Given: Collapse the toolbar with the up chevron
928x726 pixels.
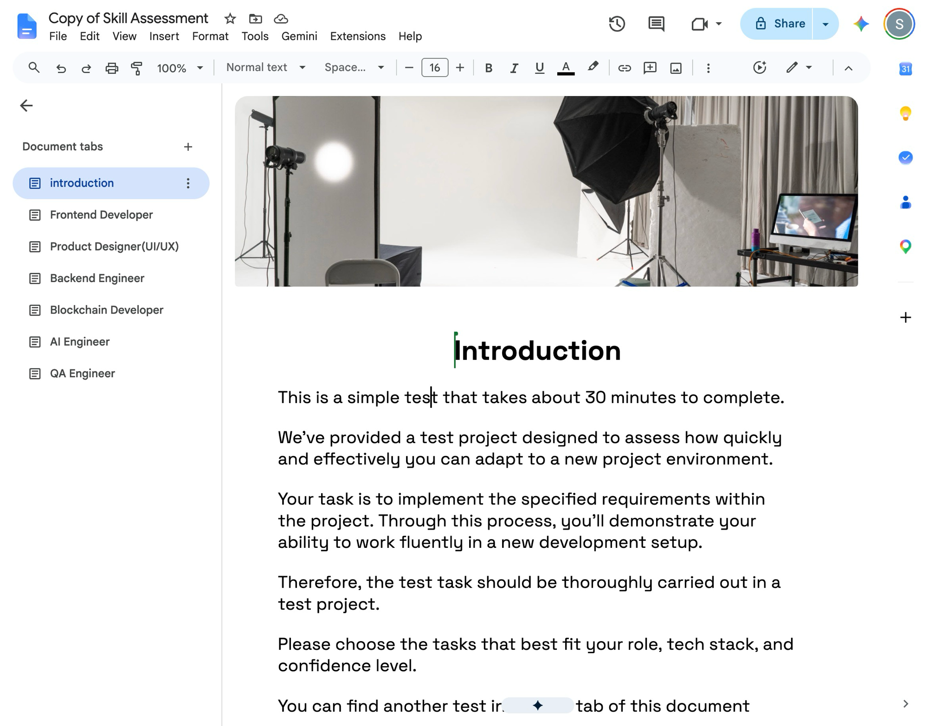Looking at the screenshot, I should (x=848, y=68).
